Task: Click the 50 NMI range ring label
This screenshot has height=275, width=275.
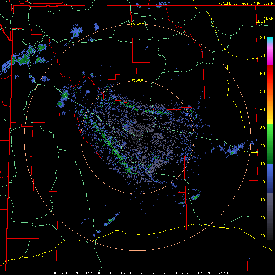Action: point(137,81)
